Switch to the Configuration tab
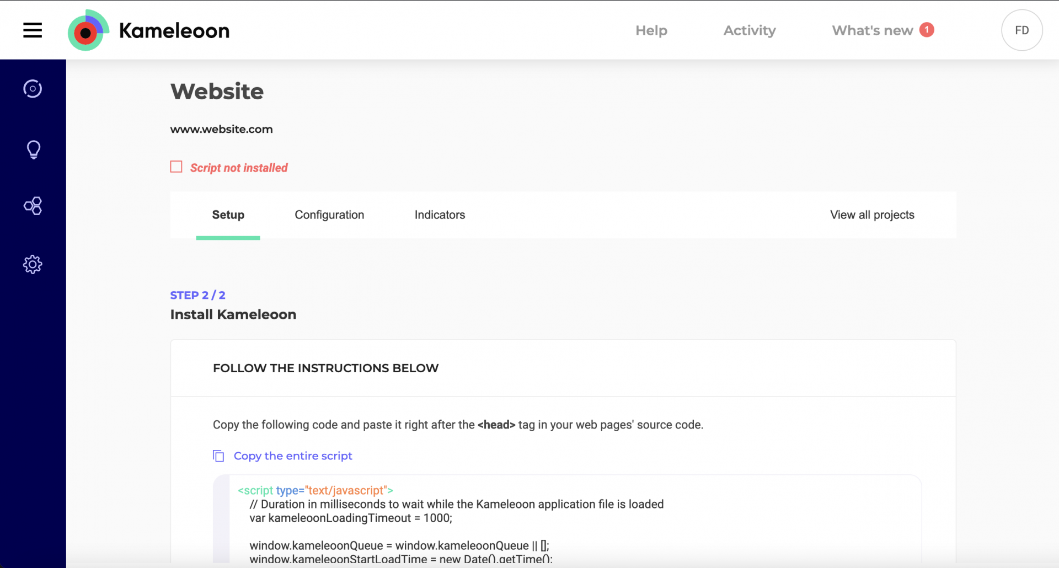This screenshot has width=1059, height=568. (329, 215)
